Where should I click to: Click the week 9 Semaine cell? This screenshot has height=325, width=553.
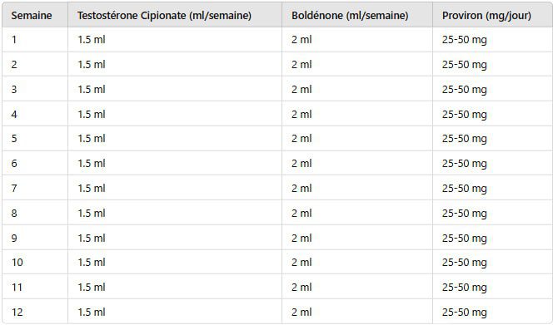35,238
